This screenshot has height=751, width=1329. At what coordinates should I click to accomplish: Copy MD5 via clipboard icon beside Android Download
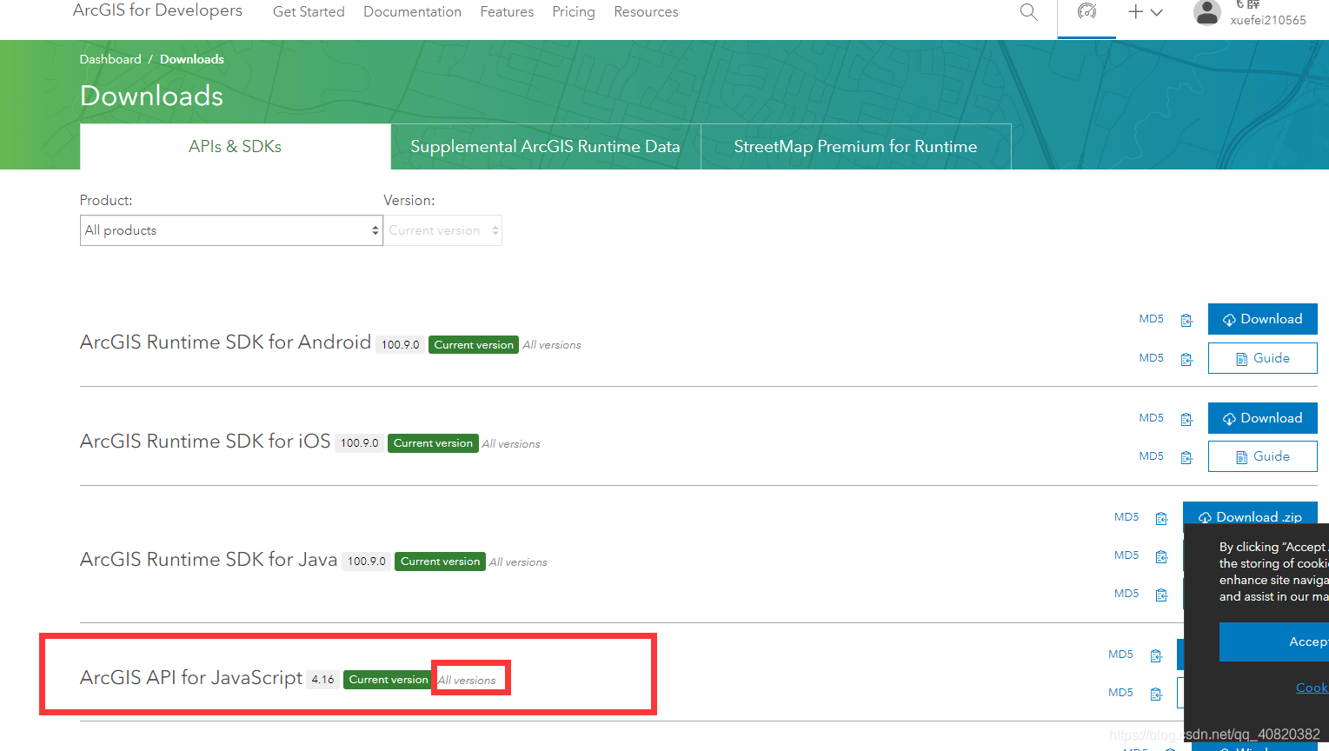click(1186, 319)
